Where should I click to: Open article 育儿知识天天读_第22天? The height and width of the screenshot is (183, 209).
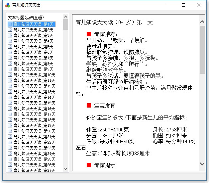point(34,142)
